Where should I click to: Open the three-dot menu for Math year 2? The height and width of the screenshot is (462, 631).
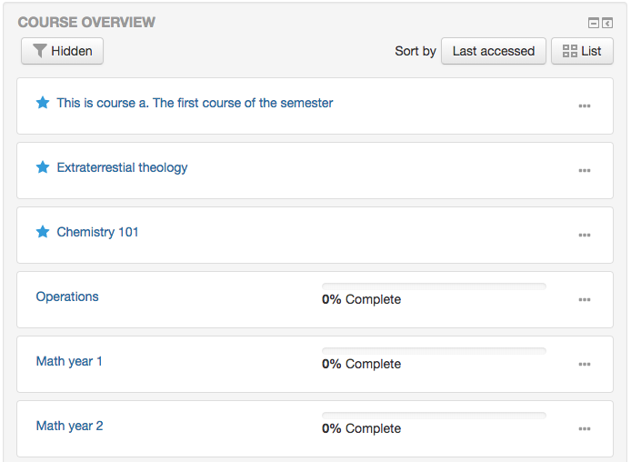(585, 428)
